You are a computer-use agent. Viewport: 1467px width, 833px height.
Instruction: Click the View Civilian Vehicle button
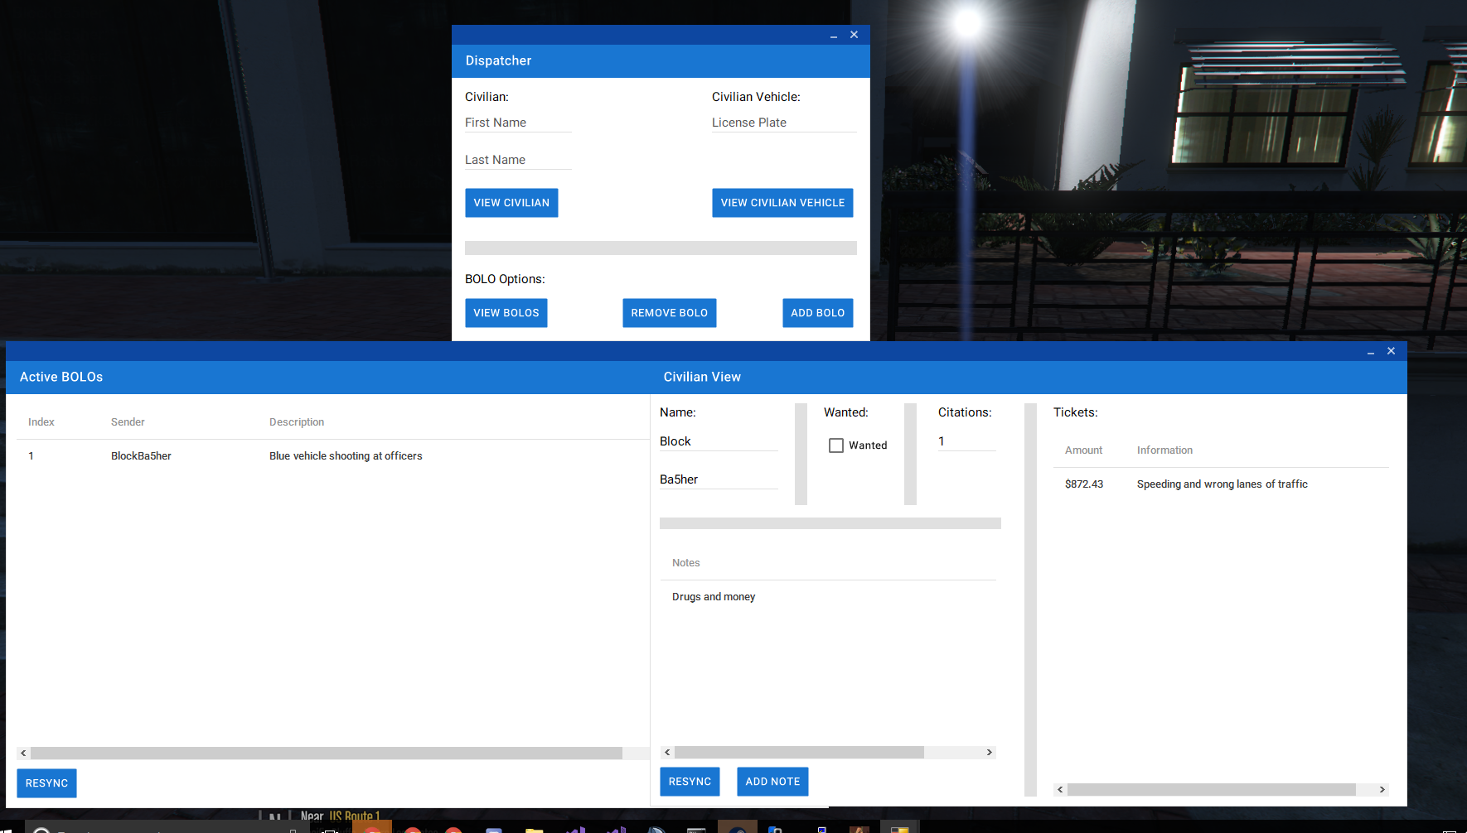point(782,203)
